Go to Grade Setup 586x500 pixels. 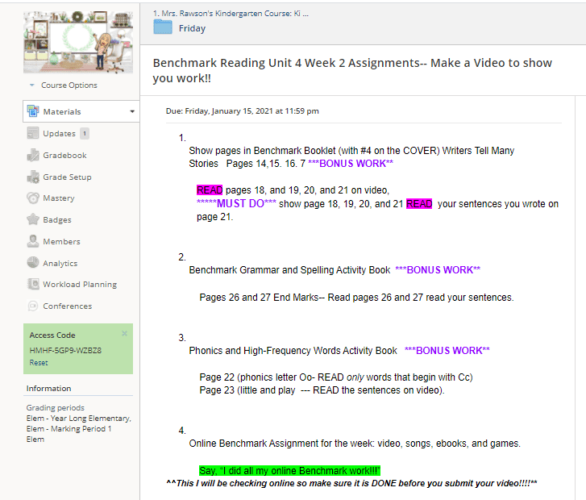pos(67,177)
